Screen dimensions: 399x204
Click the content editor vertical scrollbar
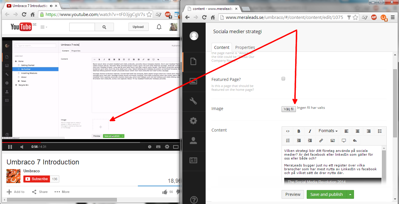[384, 166]
